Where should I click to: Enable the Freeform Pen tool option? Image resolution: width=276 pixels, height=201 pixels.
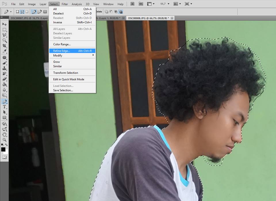tap(40, 12)
